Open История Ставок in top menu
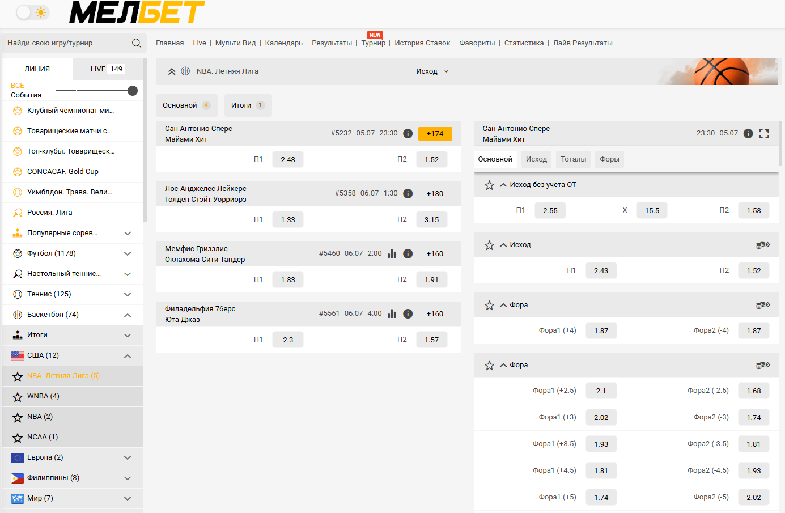785x513 pixels. click(422, 43)
